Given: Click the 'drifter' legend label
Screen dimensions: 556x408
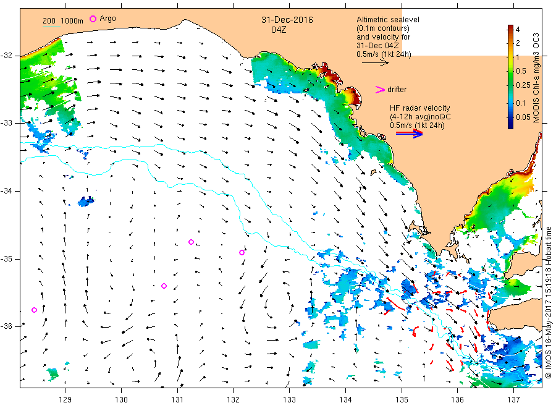Looking at the screenshot, I should 397,90.
